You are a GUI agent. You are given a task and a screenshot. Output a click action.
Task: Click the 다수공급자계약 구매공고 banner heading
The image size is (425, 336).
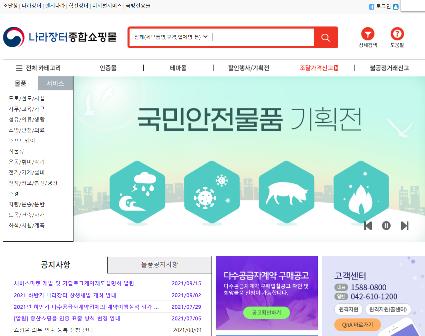[266, 275]
